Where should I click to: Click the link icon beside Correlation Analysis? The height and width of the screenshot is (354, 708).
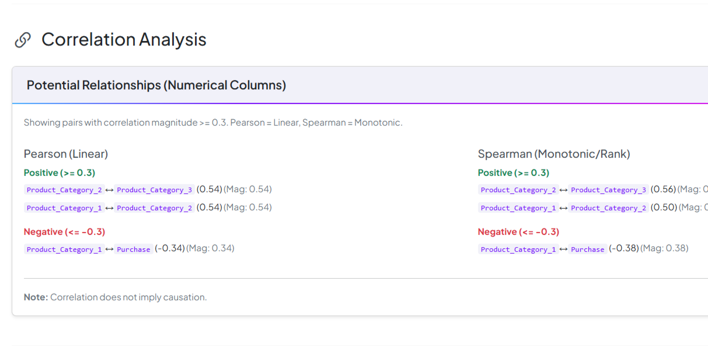23,40
